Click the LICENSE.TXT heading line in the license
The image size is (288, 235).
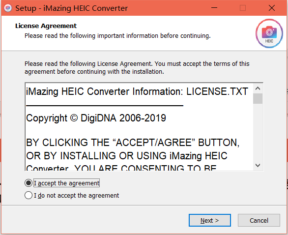pos(137,91)
